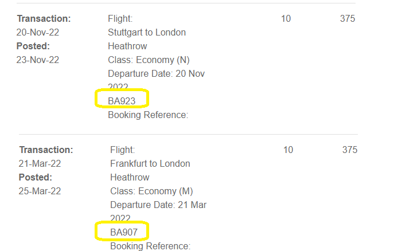This screenshot has height=251, width=398.
Task: Click the Flight: label above Stuttgart
Action: coord(120,18)
